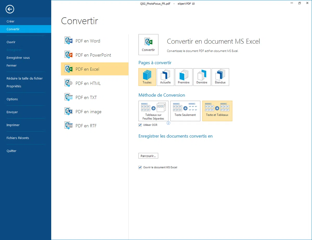Toggle Utiliser OCR checkbox
Viewport: 312px width, 240px height.
140,125
